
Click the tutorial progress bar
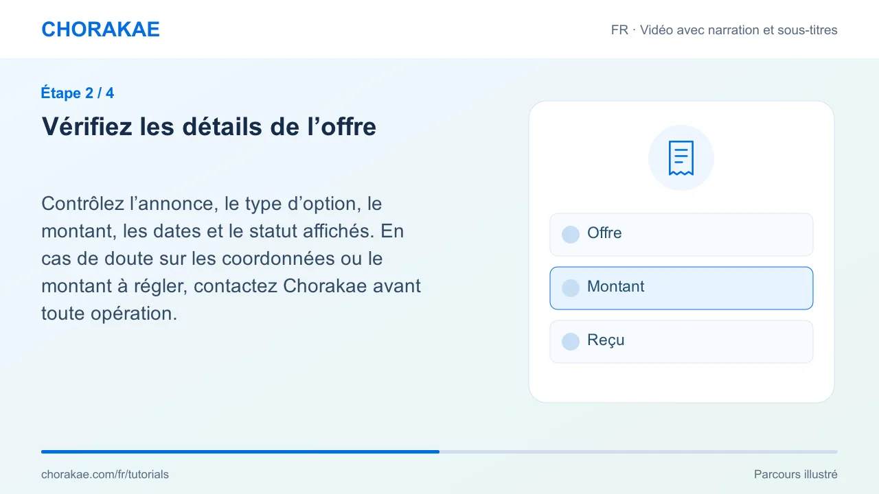[439, 451]
